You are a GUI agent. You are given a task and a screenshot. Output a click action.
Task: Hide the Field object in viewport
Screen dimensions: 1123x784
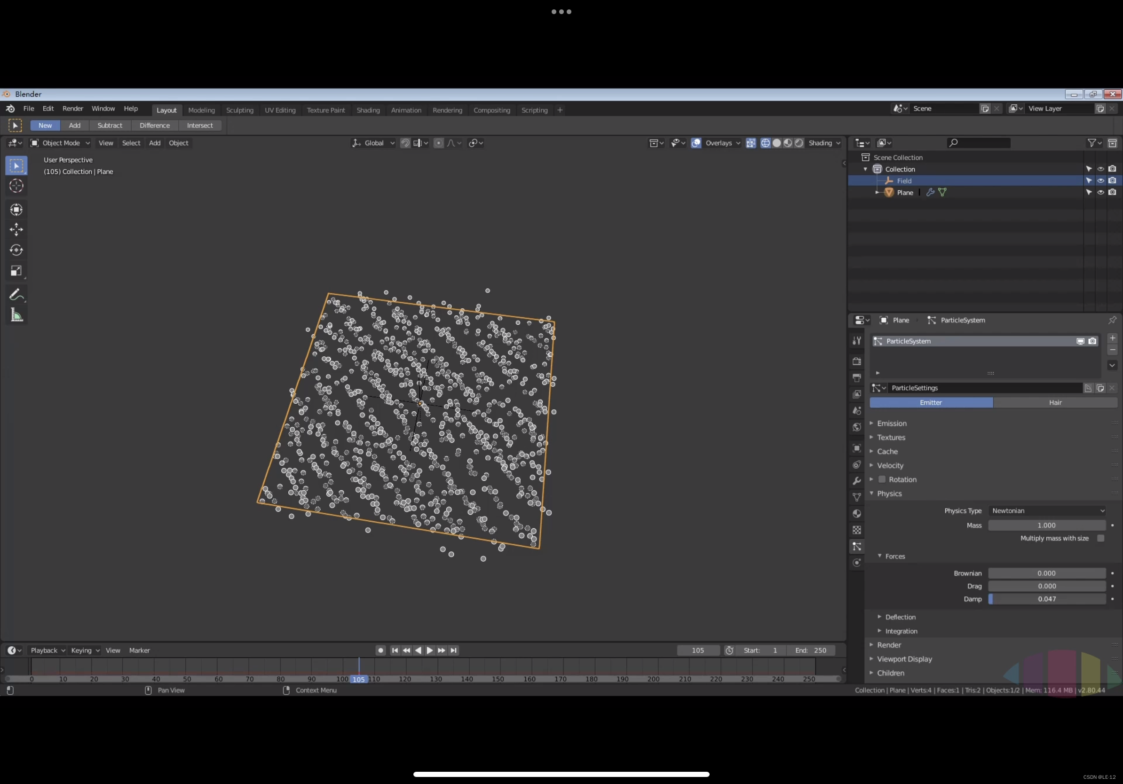pos(1100,181)
